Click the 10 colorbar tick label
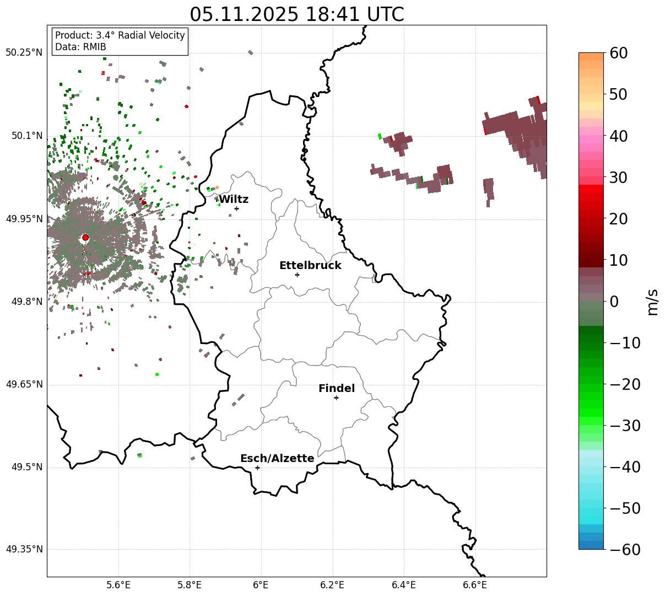Screen dimensions: 665x596 pos(619,260)
